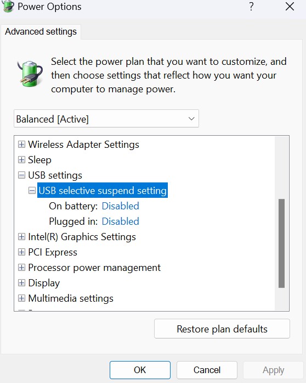Click the Power Options title bar icon

click(8, 6)
